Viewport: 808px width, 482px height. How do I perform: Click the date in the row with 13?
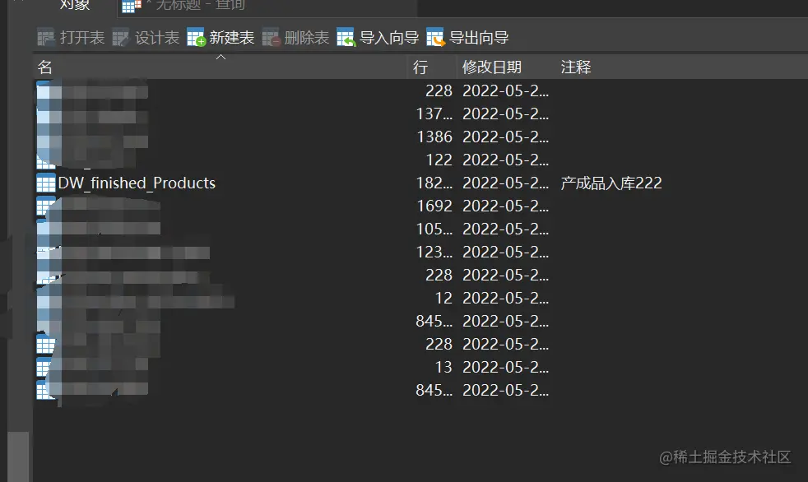pos(505,367)
